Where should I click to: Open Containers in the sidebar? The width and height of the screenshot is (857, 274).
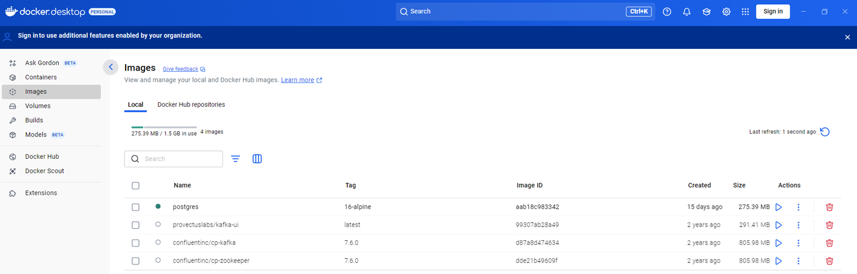point(41,77)
